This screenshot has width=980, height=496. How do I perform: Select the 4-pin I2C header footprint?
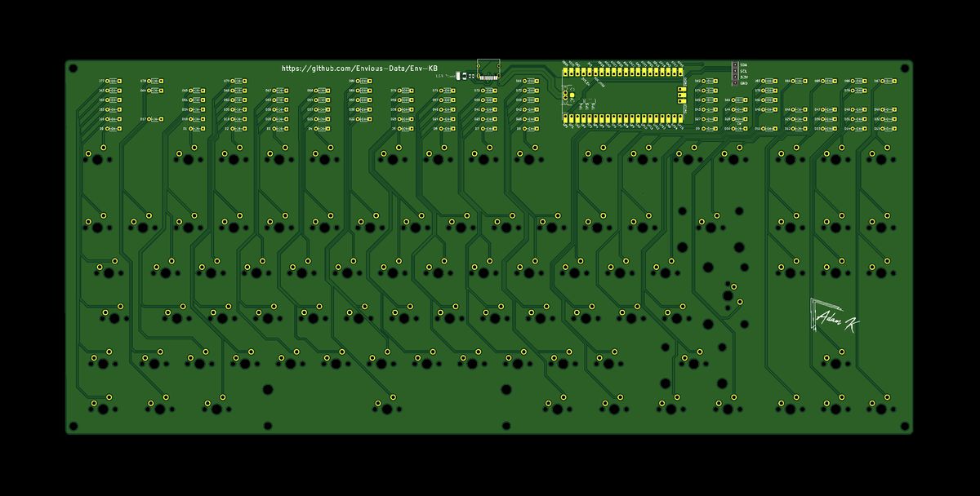point(735,73)
